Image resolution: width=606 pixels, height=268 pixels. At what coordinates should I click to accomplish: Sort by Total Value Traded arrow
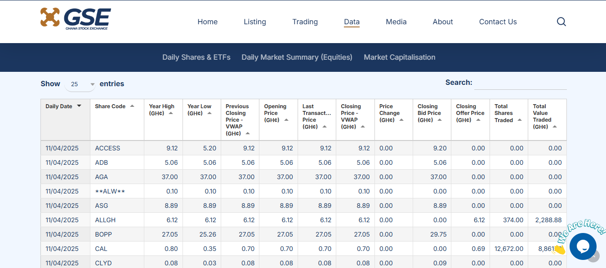tap(555, 127)
